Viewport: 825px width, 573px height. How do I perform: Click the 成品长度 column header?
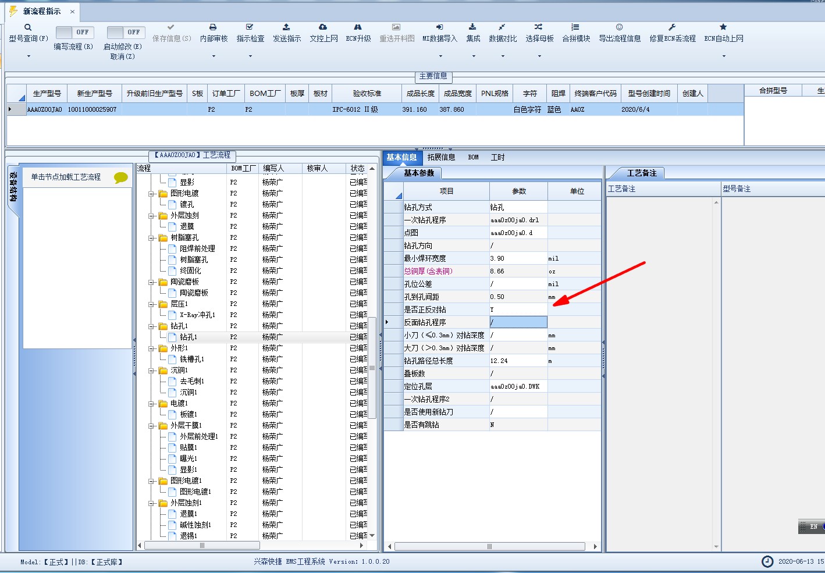(x=421, y=93)
